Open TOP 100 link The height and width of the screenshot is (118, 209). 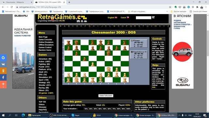[x=42, y=102]
